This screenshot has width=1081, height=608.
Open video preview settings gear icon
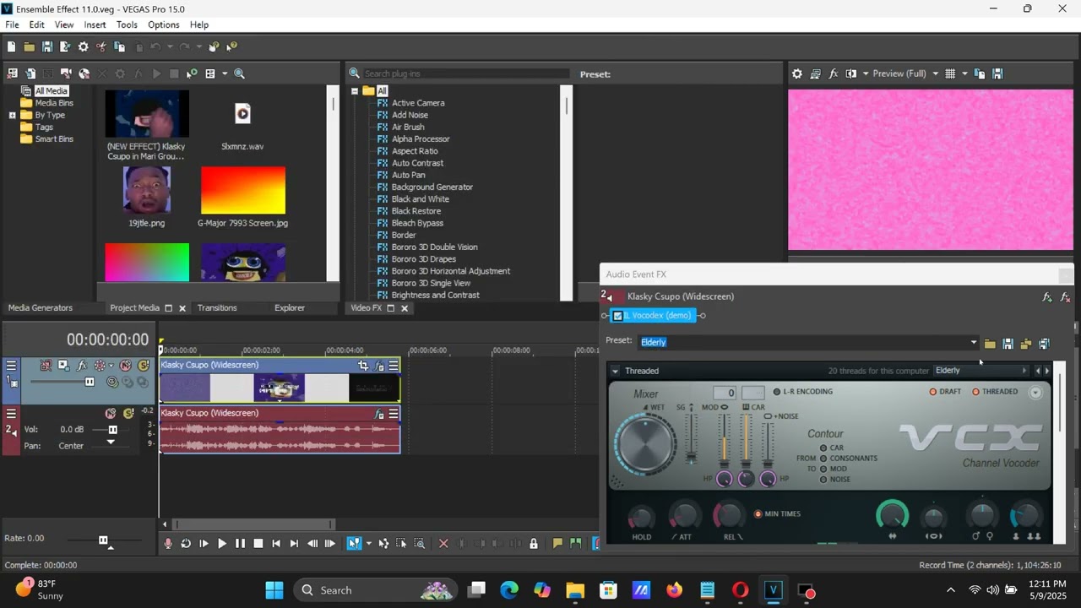pyautogui.click(x=796, y=74)
